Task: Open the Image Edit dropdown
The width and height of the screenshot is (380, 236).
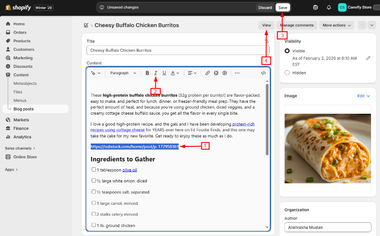Action: click(363, 96)
